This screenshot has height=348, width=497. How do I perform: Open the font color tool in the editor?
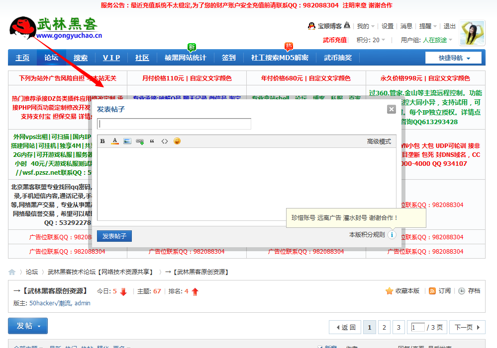tap(114, 141)
